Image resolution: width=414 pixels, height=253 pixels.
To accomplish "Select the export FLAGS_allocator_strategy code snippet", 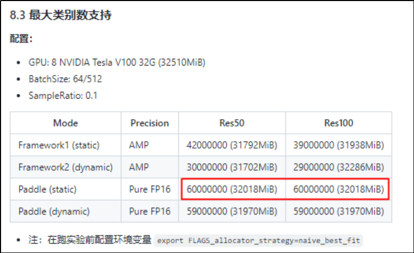I will tap(259, 240).
